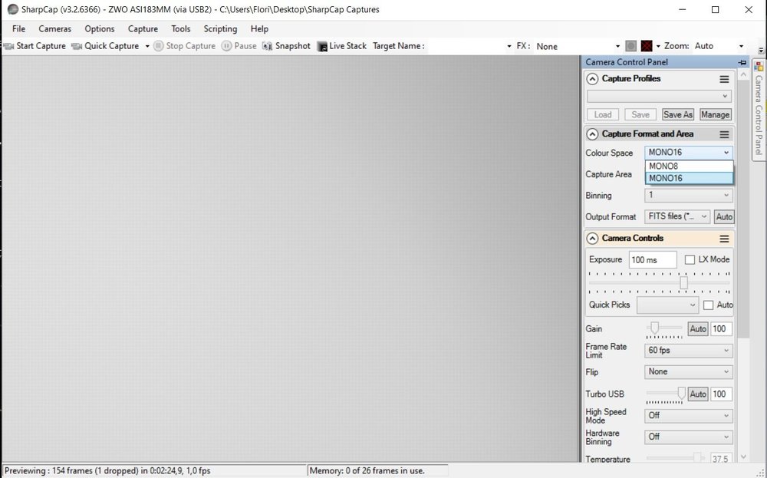The image size is (767, 478).
Task: Open the Frame Rate Limit dropdown
Action: pyautogui.click(x=688, y=351)
